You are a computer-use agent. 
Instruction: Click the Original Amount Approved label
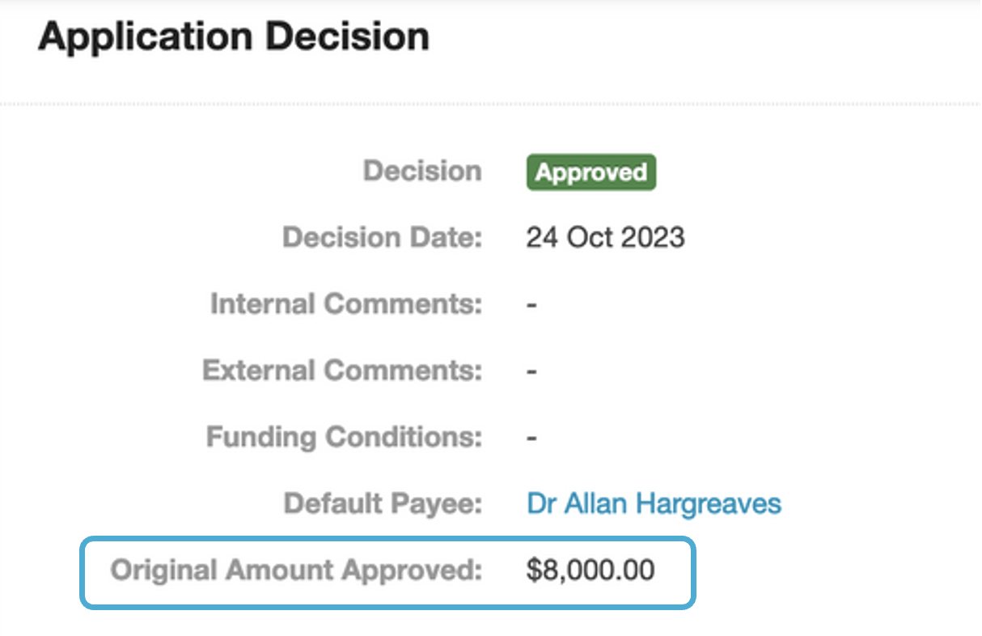click(296, 570)
